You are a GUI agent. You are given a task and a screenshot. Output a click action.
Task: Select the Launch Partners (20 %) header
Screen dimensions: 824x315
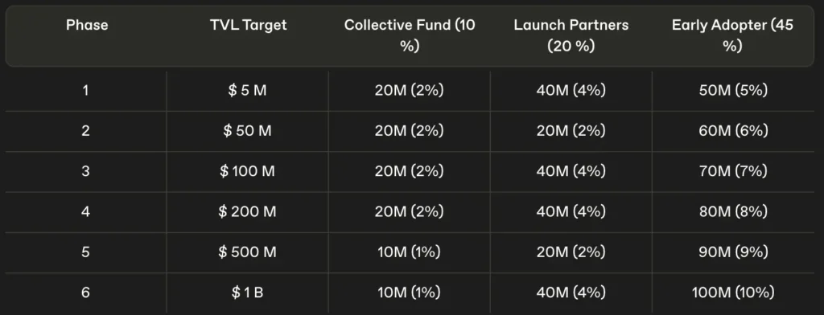(571, 35)
